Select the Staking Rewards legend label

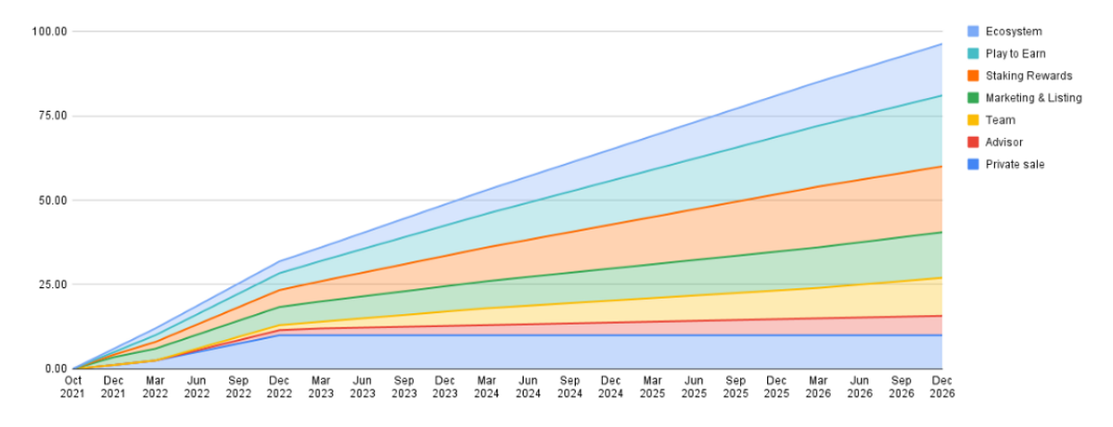[x=1028, y=76]
